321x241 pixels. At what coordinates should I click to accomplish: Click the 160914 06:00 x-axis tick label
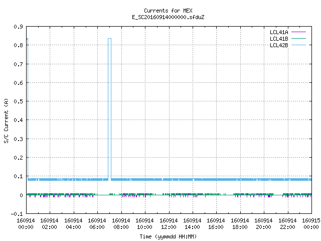(x=97, y=224)
